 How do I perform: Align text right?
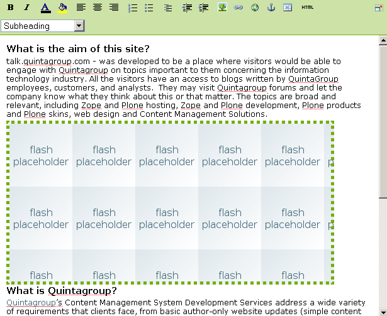pos(114,8)
